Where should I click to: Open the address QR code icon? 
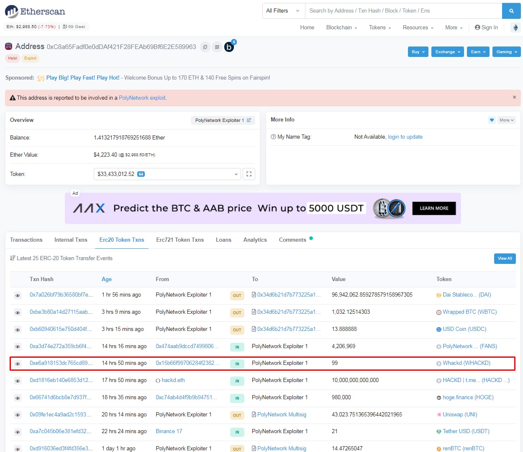217,47
